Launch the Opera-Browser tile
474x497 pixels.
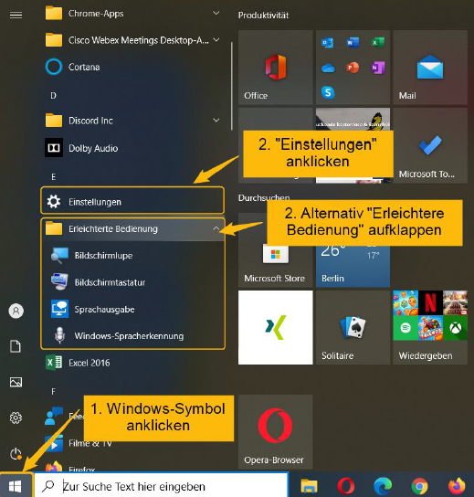275,432
